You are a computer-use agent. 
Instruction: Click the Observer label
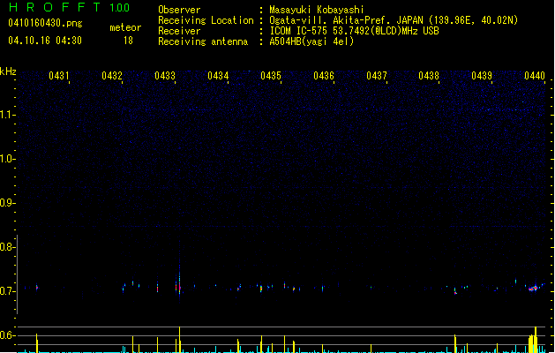point(179,10)
